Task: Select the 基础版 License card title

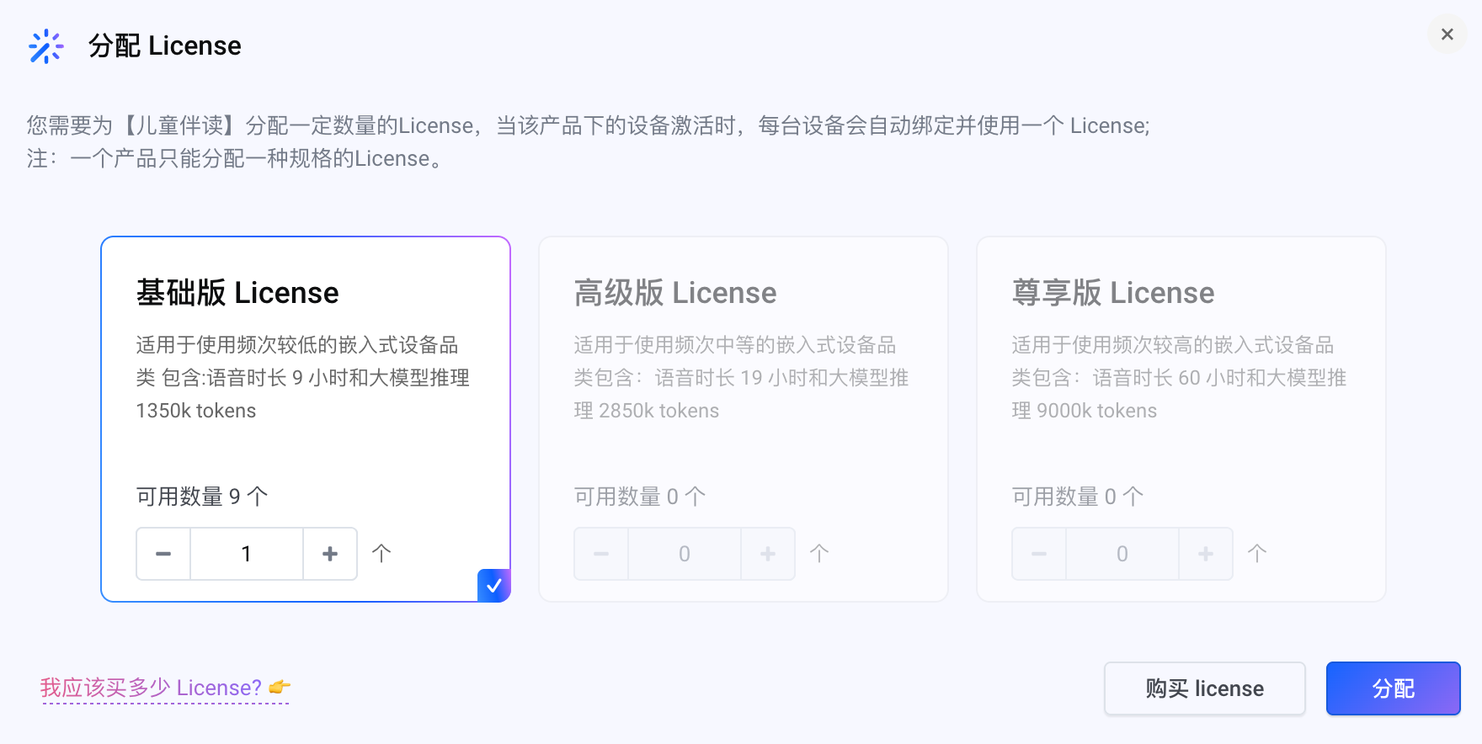Action: (x=237, y=293)
